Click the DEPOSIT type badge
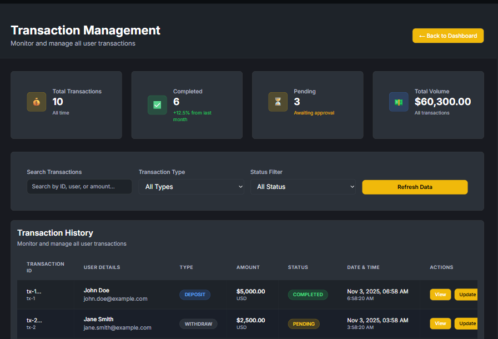498x339 pixels. (195, 295)
